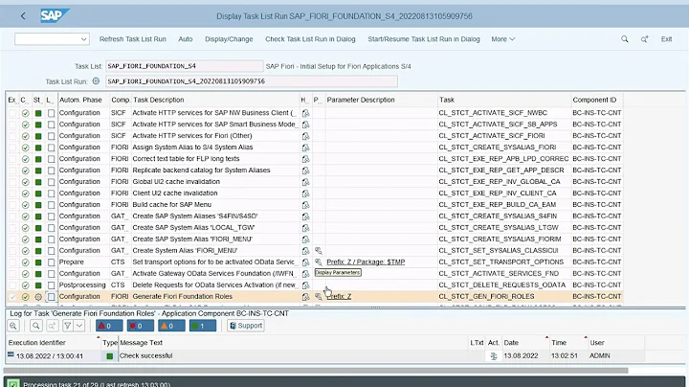Click Refresh Task List Run
The width and height of the screenshot is (689, 387).
(x=133, y=39)
